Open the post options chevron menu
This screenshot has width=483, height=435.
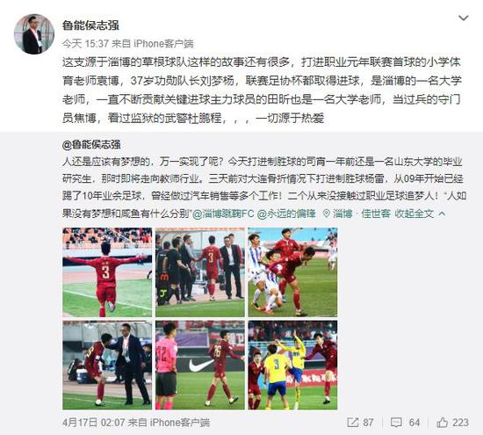click(464, 18)
